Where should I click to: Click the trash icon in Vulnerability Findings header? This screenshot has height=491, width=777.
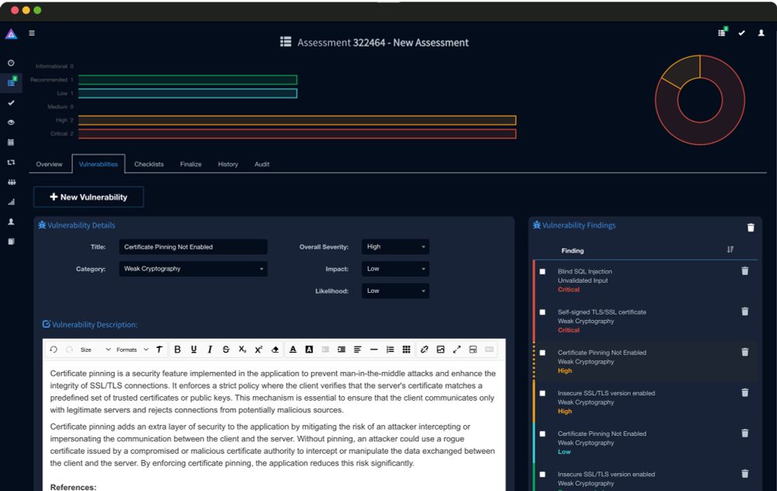click(751, 228)
